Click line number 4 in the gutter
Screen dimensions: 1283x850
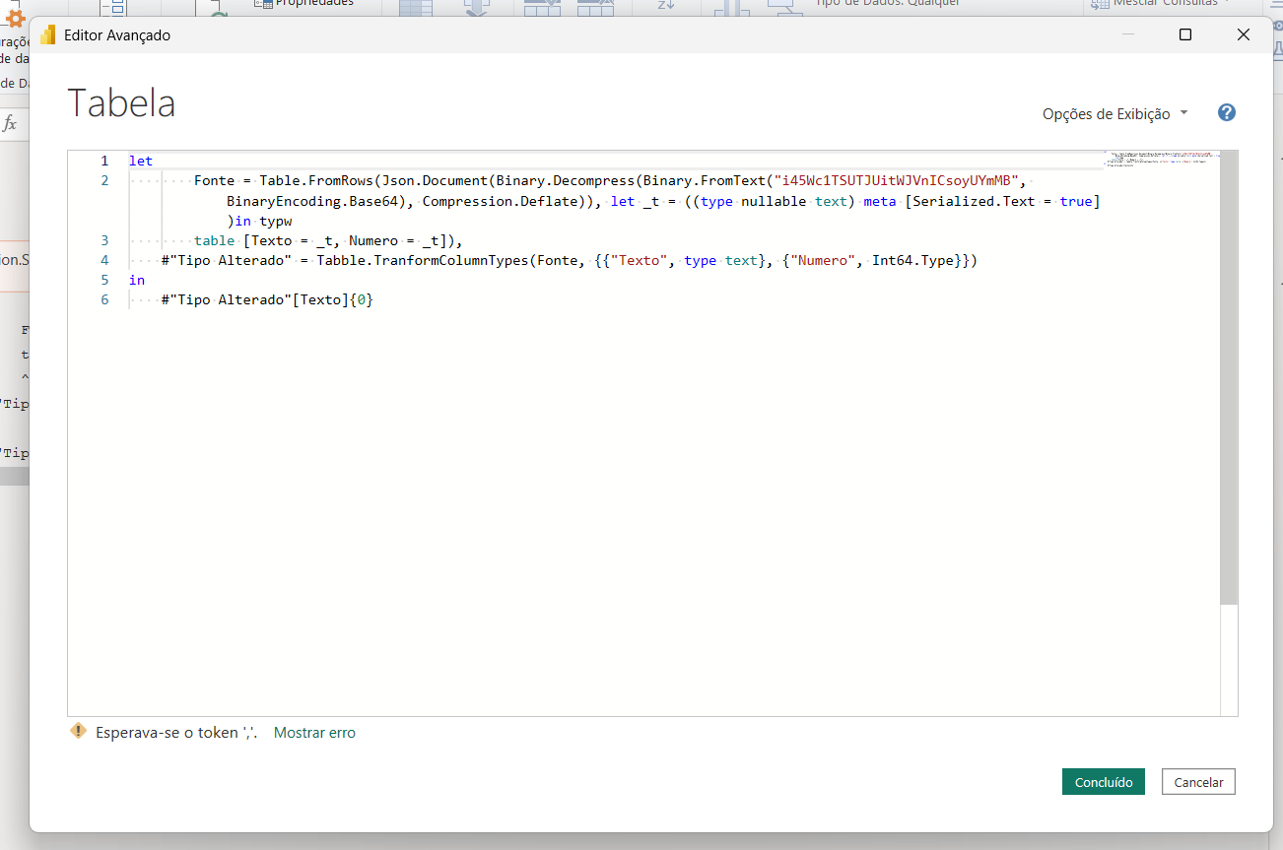pyautogui.click(x=104, y=260)
